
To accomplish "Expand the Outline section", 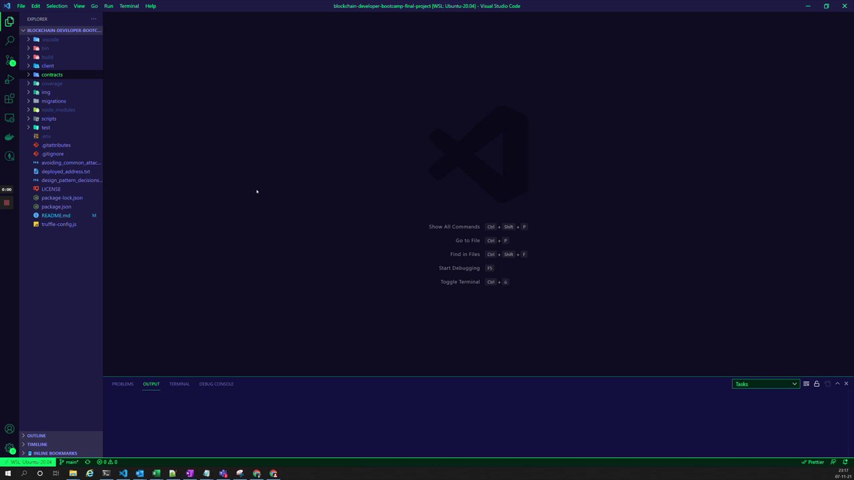I will [61, 435].
